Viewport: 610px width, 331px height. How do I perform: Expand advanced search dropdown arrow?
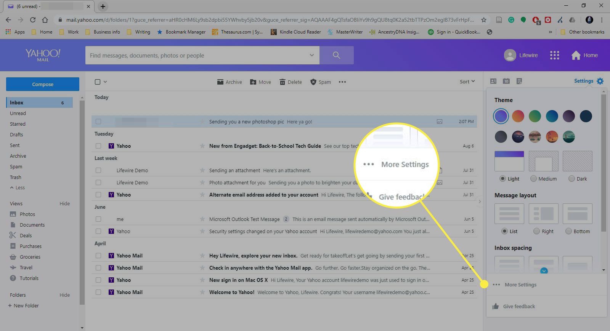pyautogui.click(x=311, y=55)
